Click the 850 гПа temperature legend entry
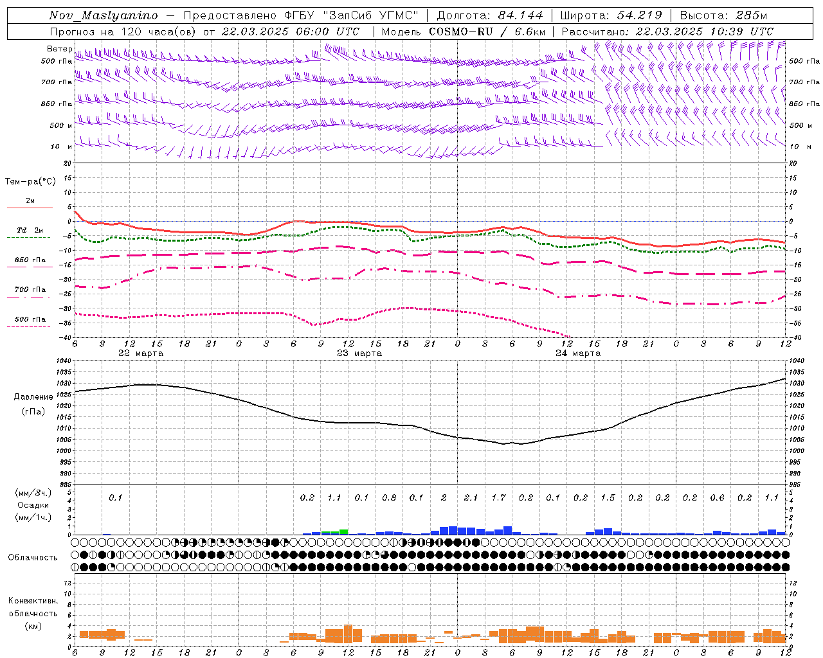This screenshot has height=658, width=823. (x=30, y=260)
